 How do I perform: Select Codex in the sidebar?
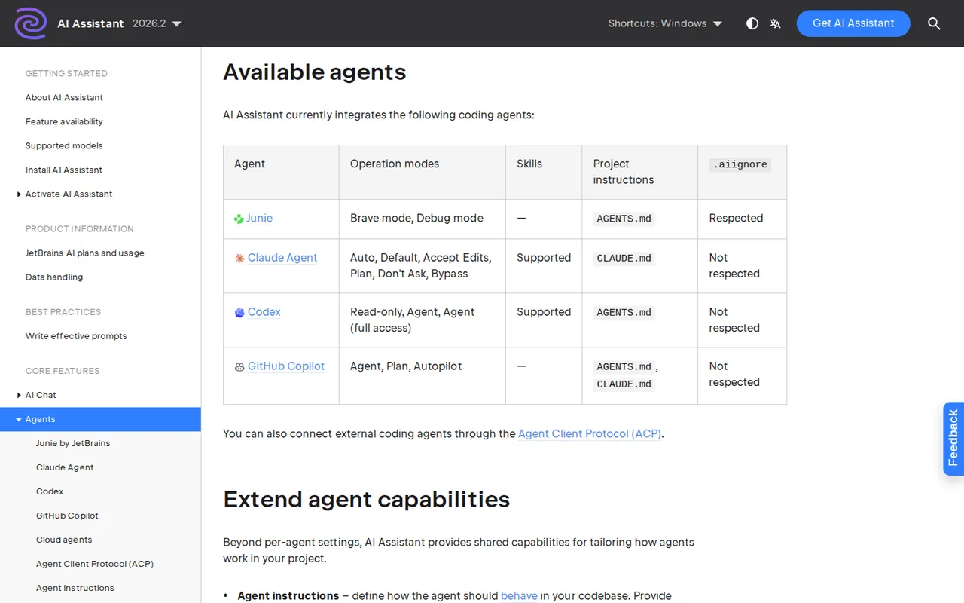50,491
